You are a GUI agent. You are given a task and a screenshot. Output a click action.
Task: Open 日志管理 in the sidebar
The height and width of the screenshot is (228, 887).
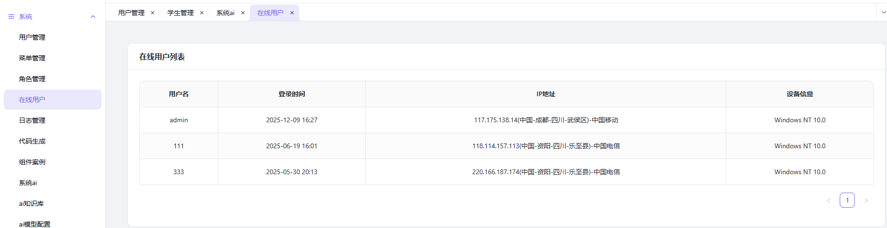[32, 120]
